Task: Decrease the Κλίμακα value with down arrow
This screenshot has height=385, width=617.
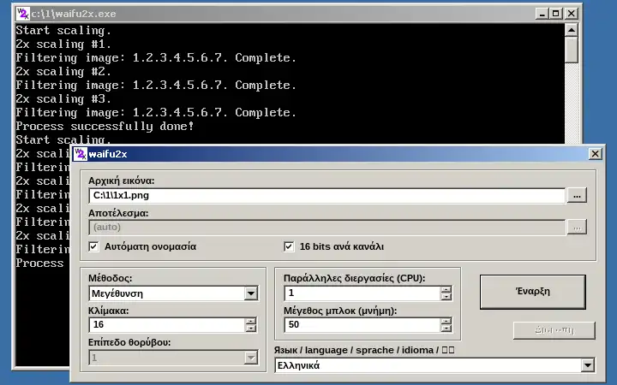Action: pos(250,328)
